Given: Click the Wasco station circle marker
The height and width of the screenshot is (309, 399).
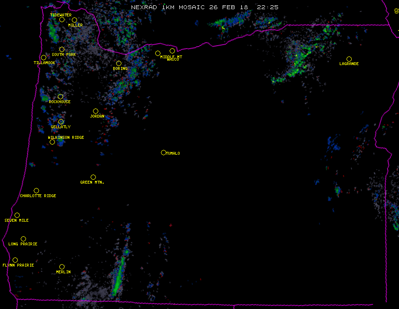Looking at the screenshot, I should pos(172,51).
